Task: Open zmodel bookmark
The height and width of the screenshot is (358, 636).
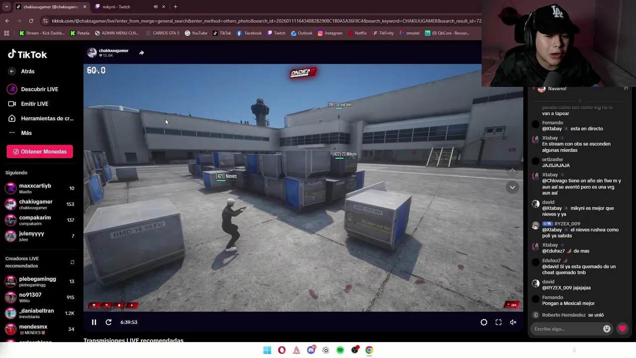Action: (x=409, y=33)
